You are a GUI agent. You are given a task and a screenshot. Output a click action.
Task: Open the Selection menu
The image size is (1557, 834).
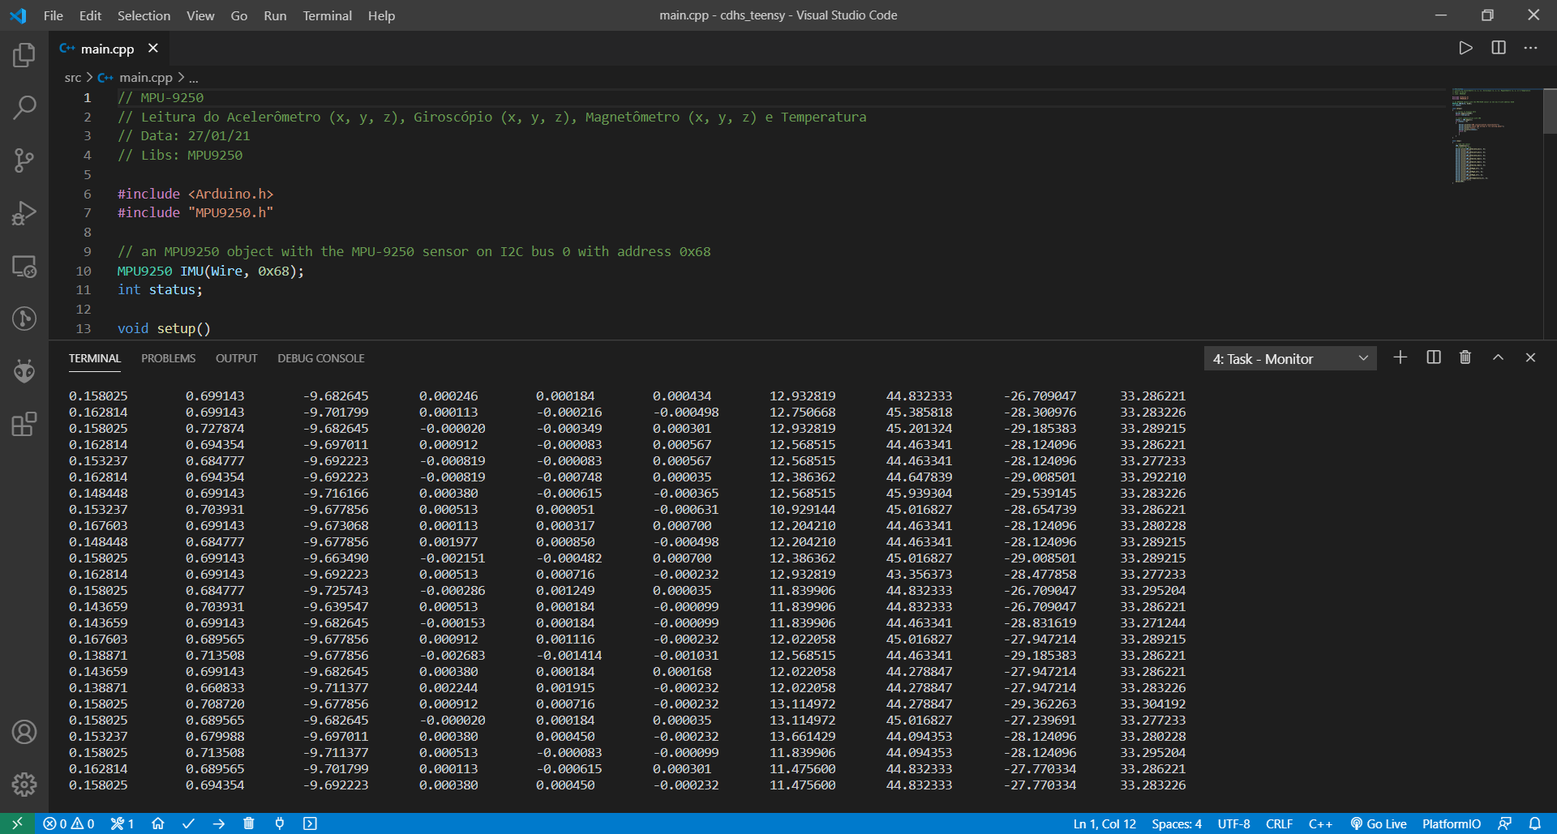point(144,15)
